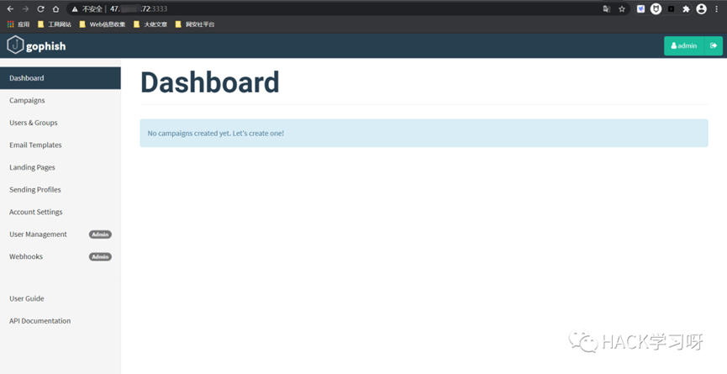Open Landing Pages in sidebar
The height and width of the screenshot is (374, 727).
click(61, 167)
